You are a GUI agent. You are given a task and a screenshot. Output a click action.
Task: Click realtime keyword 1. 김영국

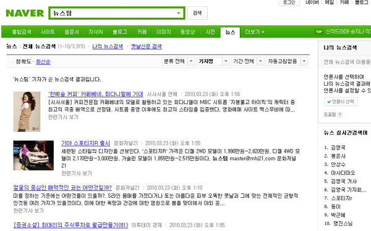tap(338, 148)
